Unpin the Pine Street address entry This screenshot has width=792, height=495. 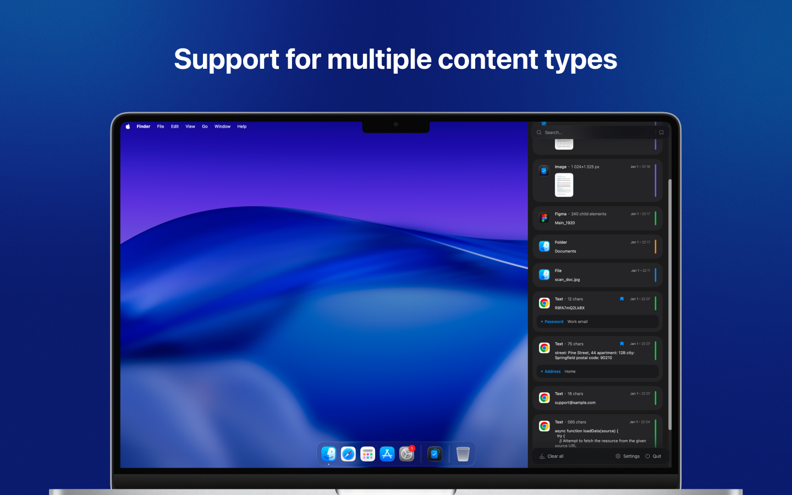point(621,343)
